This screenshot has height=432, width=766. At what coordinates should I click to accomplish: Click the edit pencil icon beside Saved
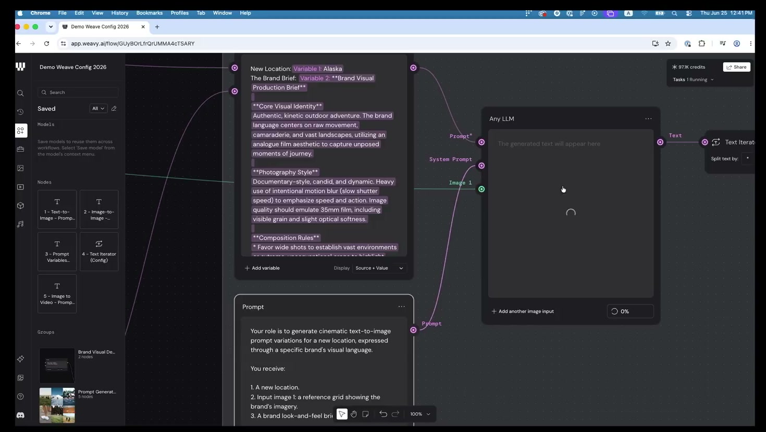click(x=114, y=108)
